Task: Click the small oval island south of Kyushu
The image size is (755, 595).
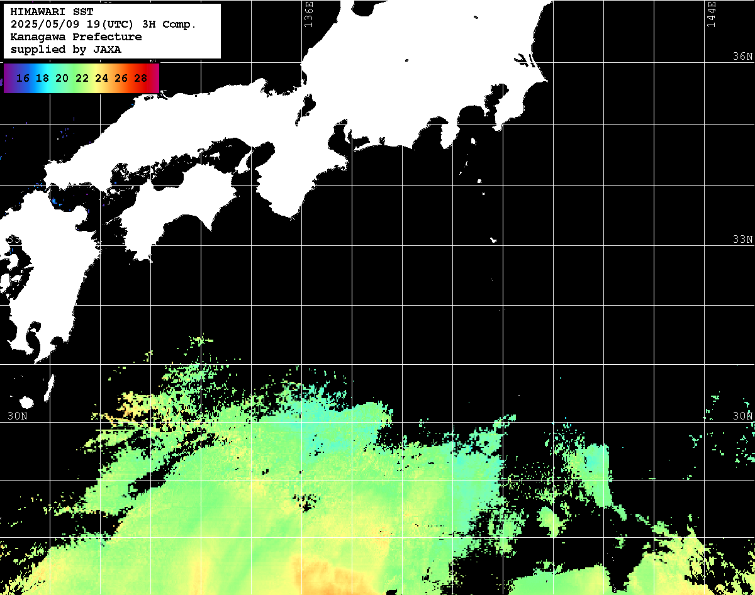Action: coord(26,402)
